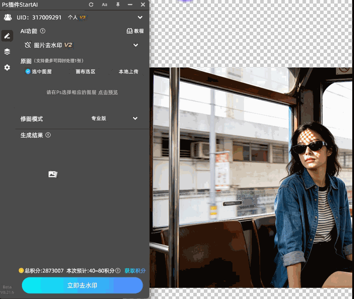The width and height of the screenshot is (354, 299).
Task: Open the 图片去水印 V2 feature dropdown
Action: [x=136, y=45]
